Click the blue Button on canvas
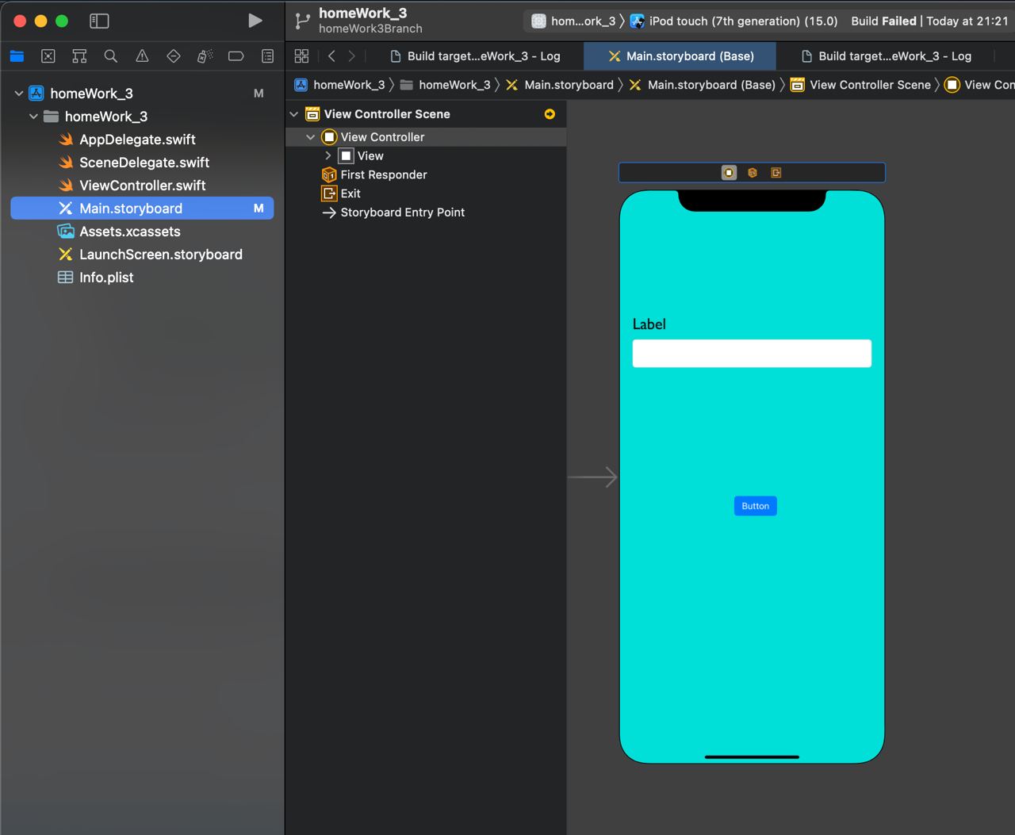The image size is (1015, 835). click(755, 506)
